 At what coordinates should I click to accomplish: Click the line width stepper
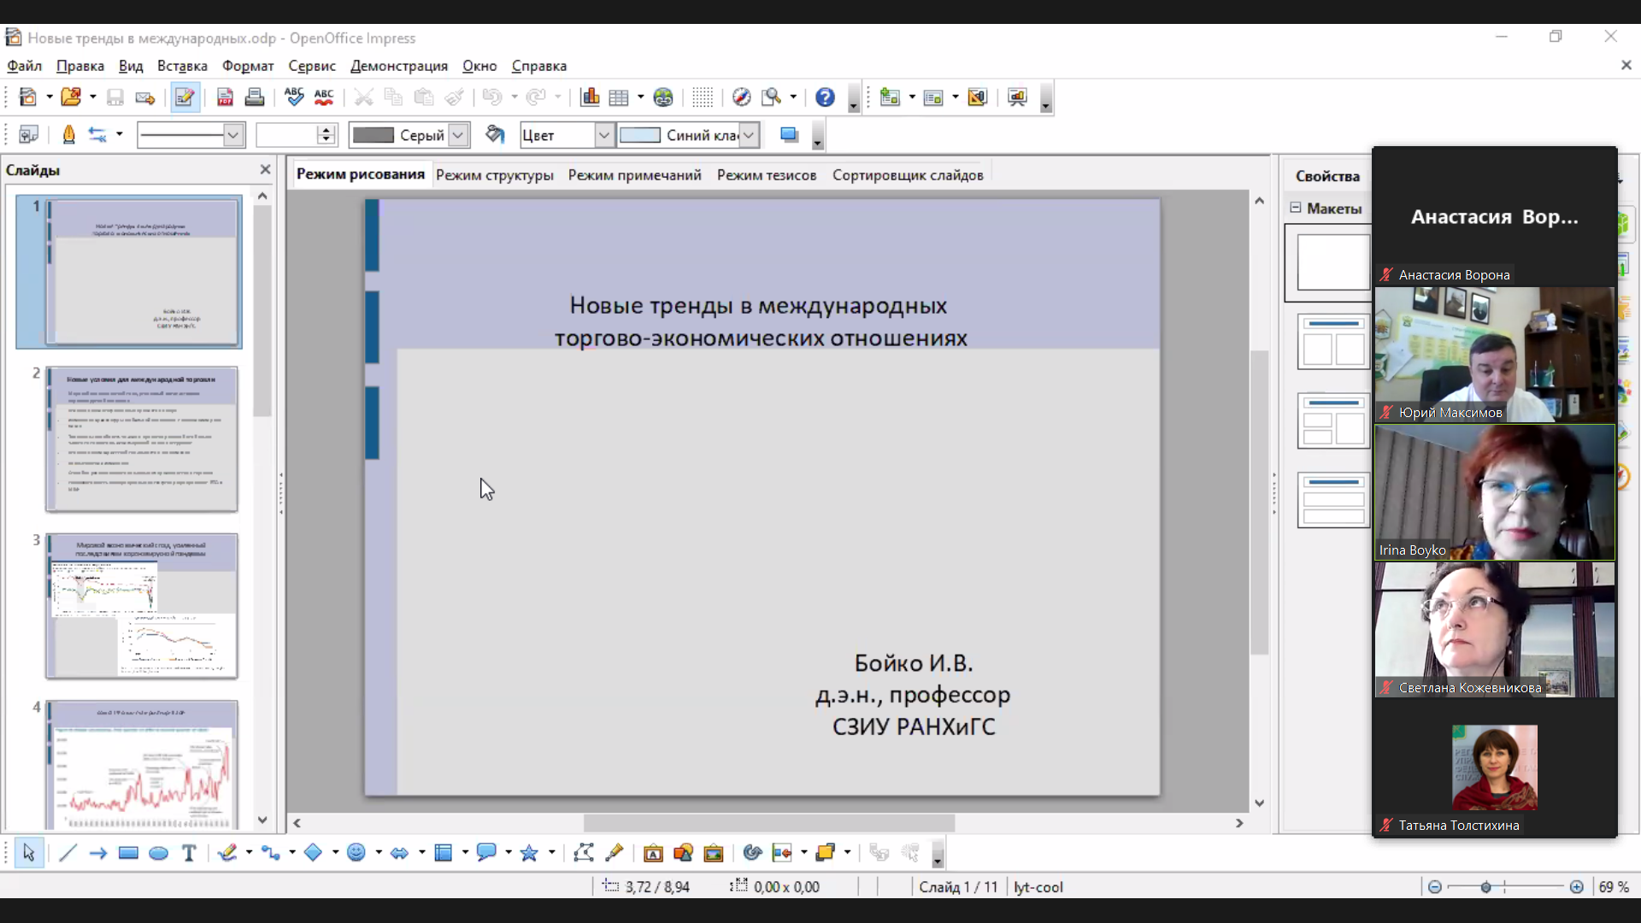[x=325, y=135]
